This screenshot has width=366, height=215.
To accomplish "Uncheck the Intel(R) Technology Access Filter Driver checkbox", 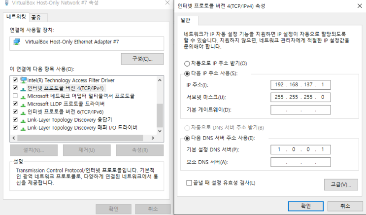I will click(15, 80).
